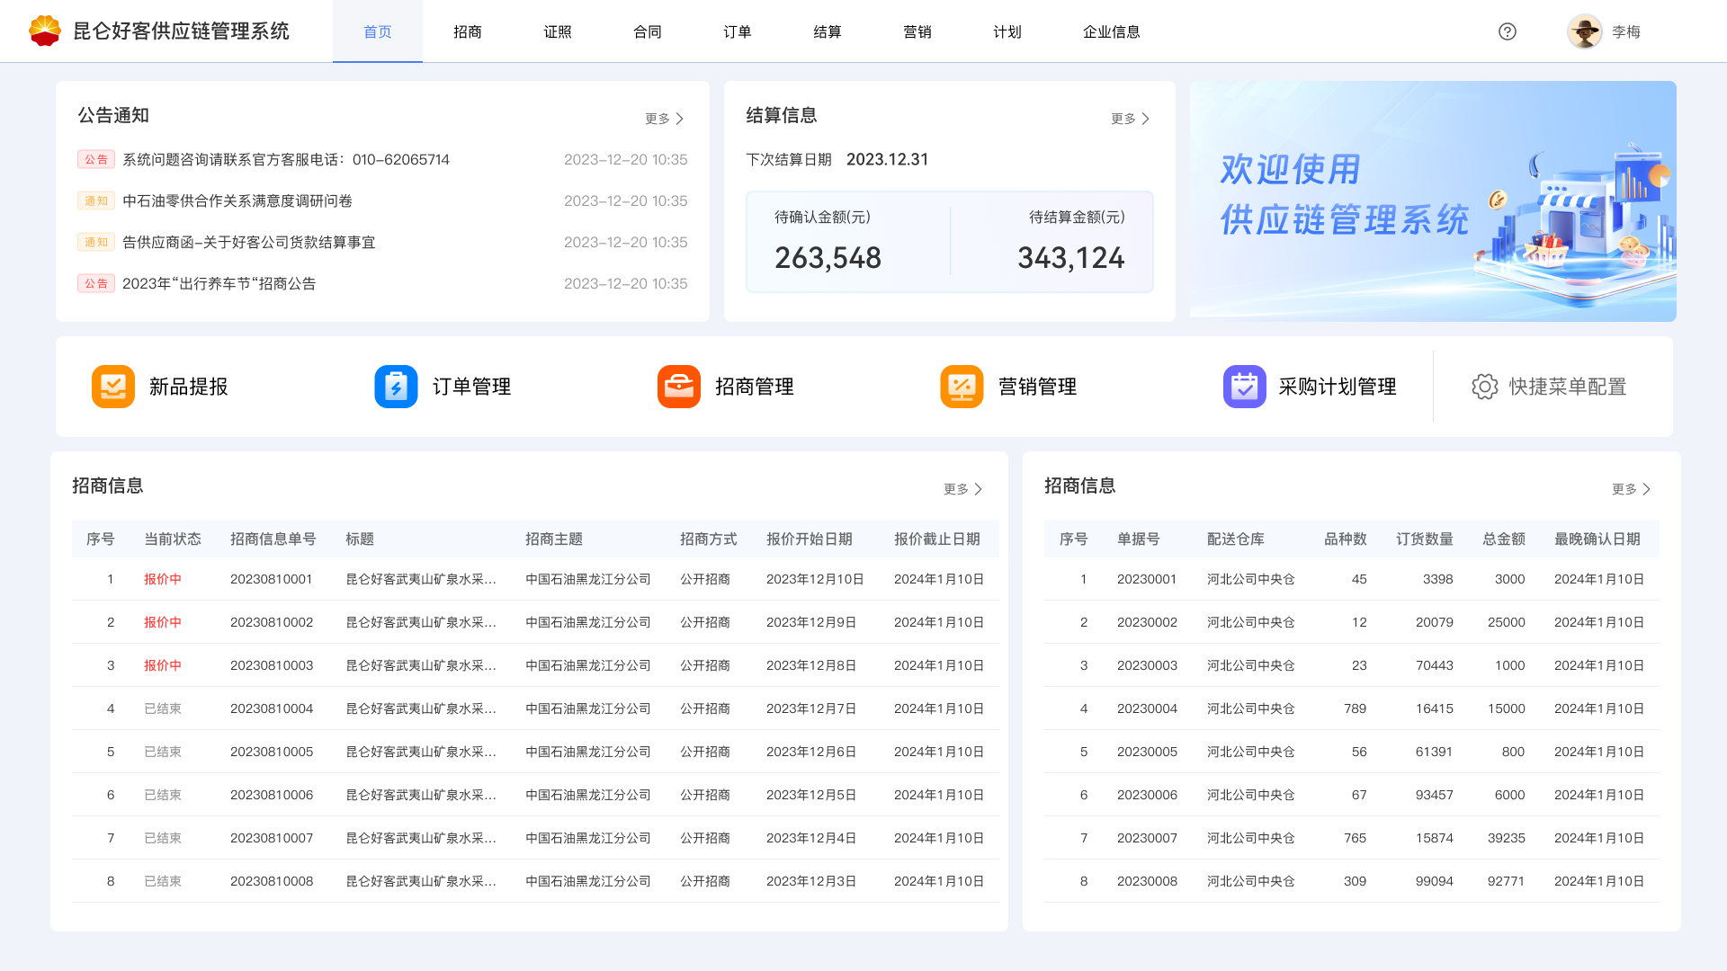
Task: Expand 更多 in 公告通知 panel
Action: [665, 119]
